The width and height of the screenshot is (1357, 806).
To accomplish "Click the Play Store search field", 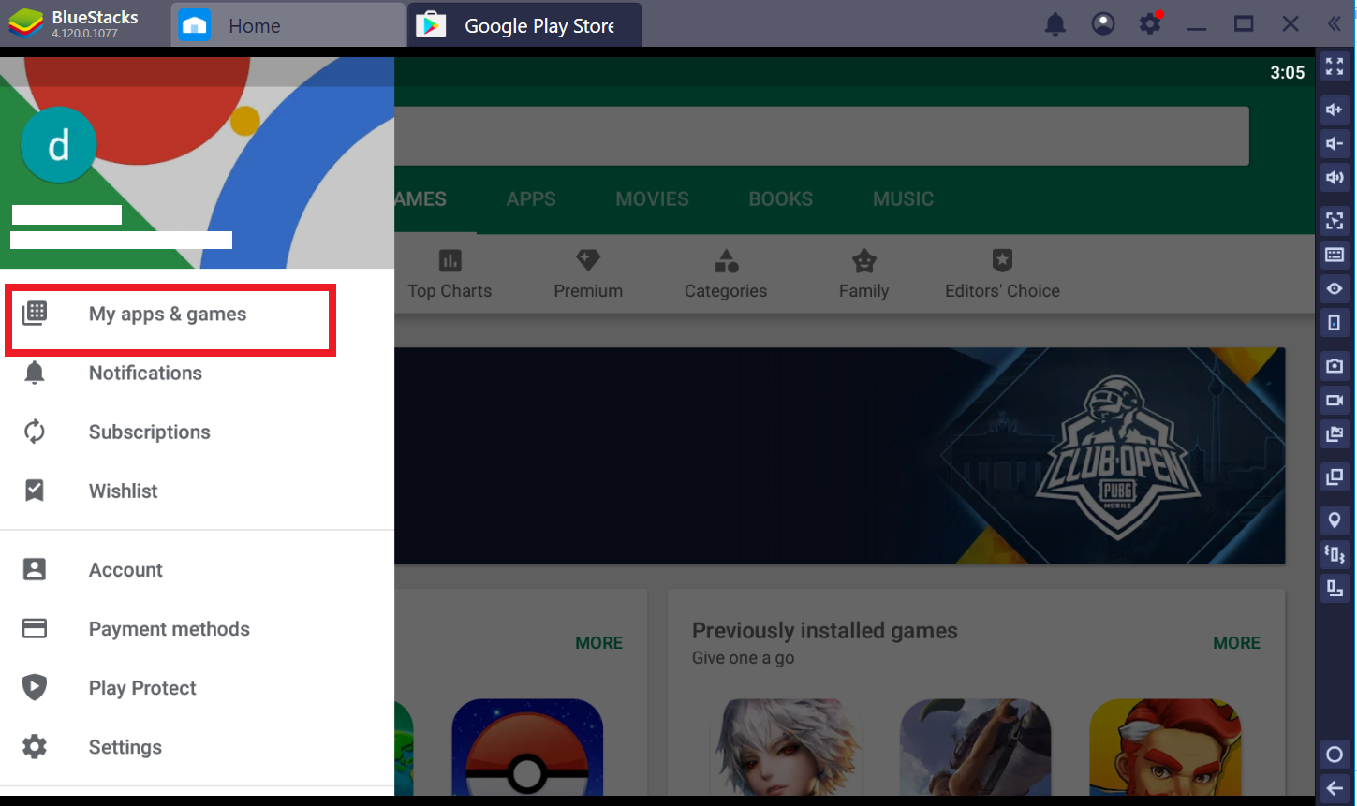I will pyautogui.click(x=821, y=136).
